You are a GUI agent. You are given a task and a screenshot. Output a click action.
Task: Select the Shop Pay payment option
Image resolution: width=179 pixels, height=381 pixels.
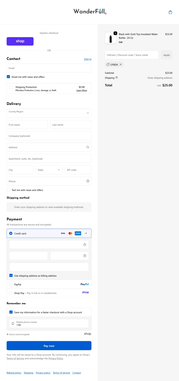coord(11,293)
